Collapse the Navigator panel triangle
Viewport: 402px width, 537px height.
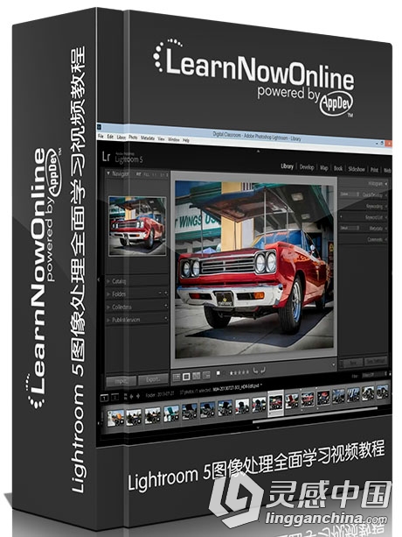click(108, 173)
